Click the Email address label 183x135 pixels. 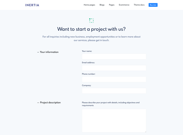click(88, 63)
